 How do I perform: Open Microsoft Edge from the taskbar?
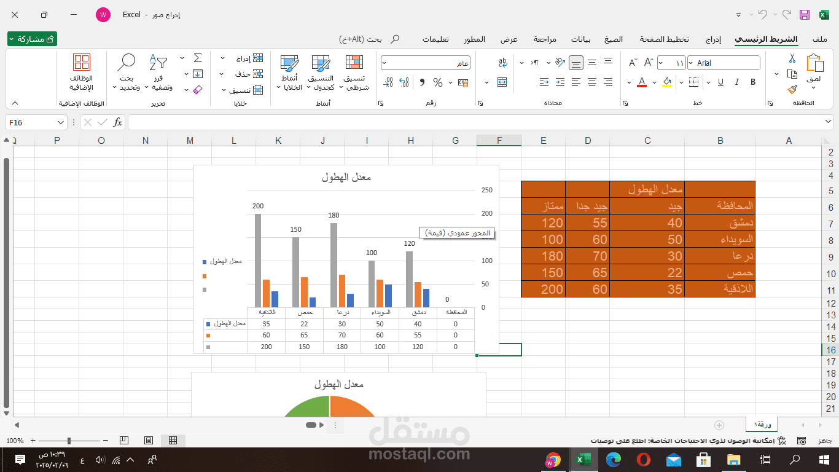pyautogui.click(x=614, y=460)
